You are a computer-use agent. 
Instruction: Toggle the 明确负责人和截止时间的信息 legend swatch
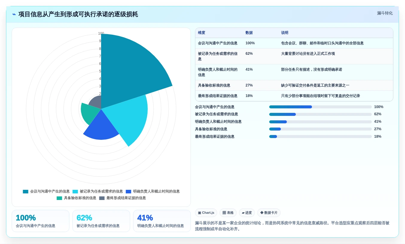128,192
